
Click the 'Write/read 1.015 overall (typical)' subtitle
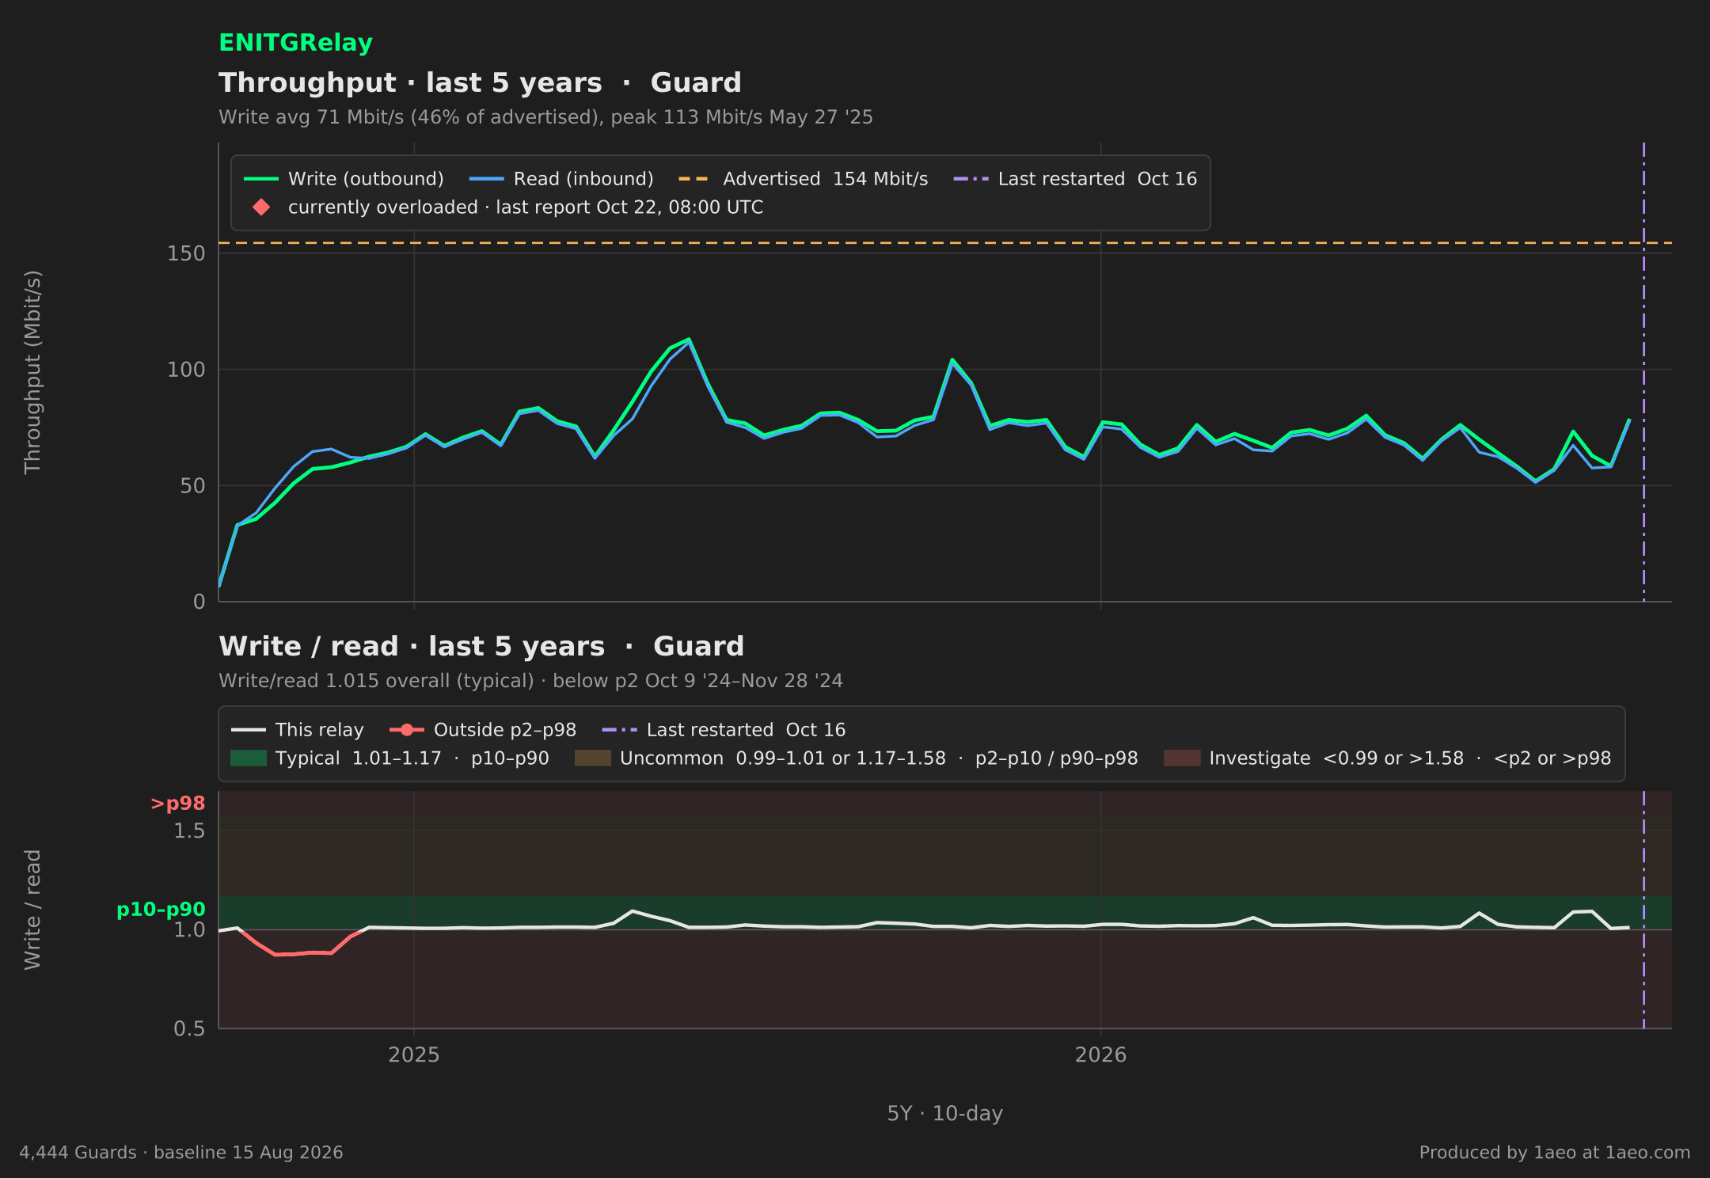(530, 681)
